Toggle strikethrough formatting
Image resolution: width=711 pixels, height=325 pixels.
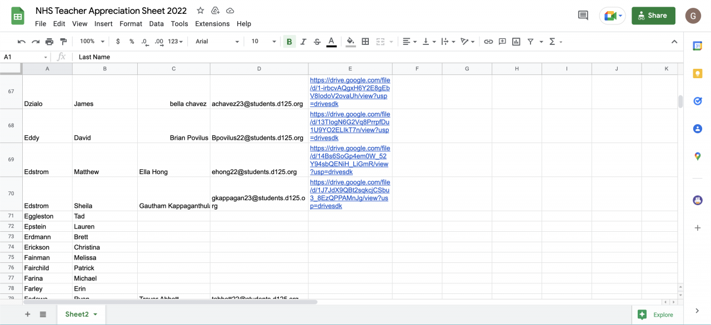[317, 42]
